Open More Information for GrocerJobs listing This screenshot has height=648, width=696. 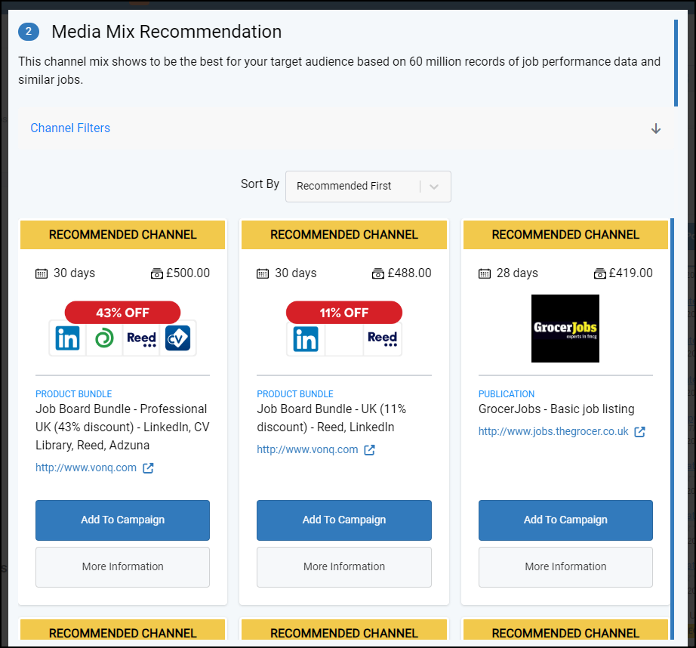click(x=565, y=566)
